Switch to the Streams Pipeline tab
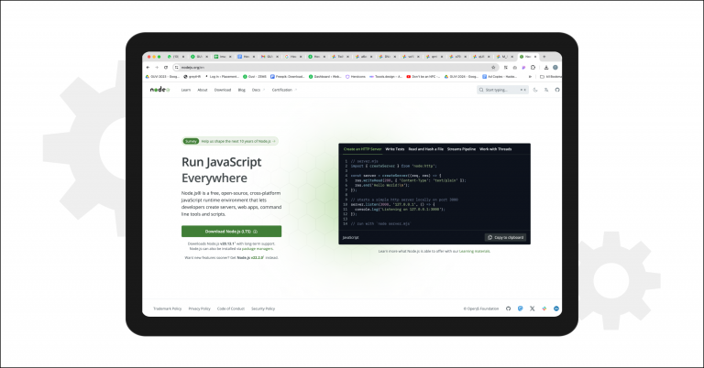 coord(461,149)
